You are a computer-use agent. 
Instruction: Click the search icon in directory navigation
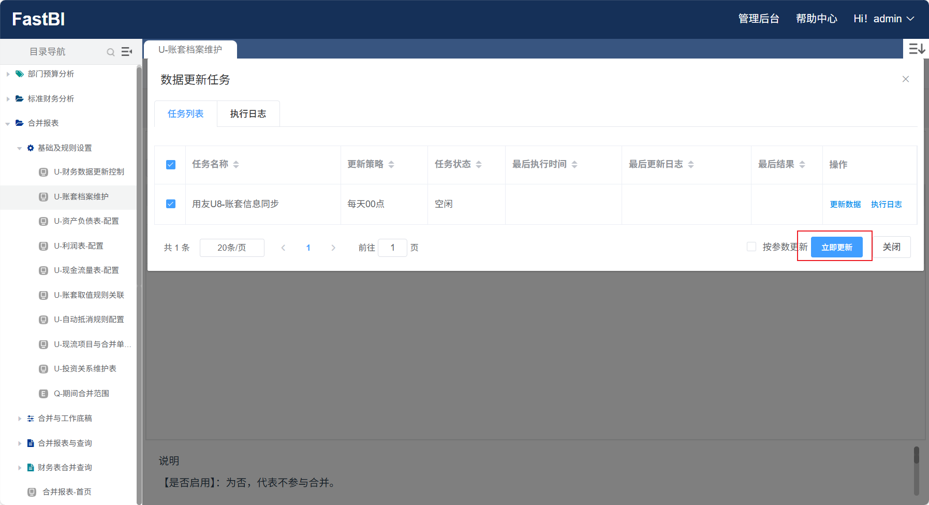coord(111,52)
